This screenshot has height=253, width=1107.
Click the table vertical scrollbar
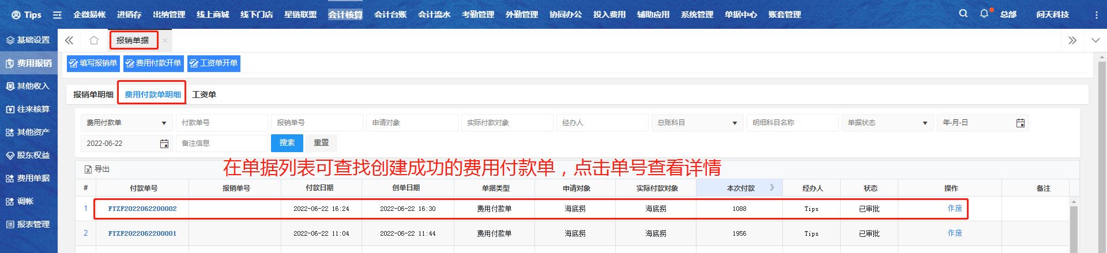click(x=1074, y=228)
